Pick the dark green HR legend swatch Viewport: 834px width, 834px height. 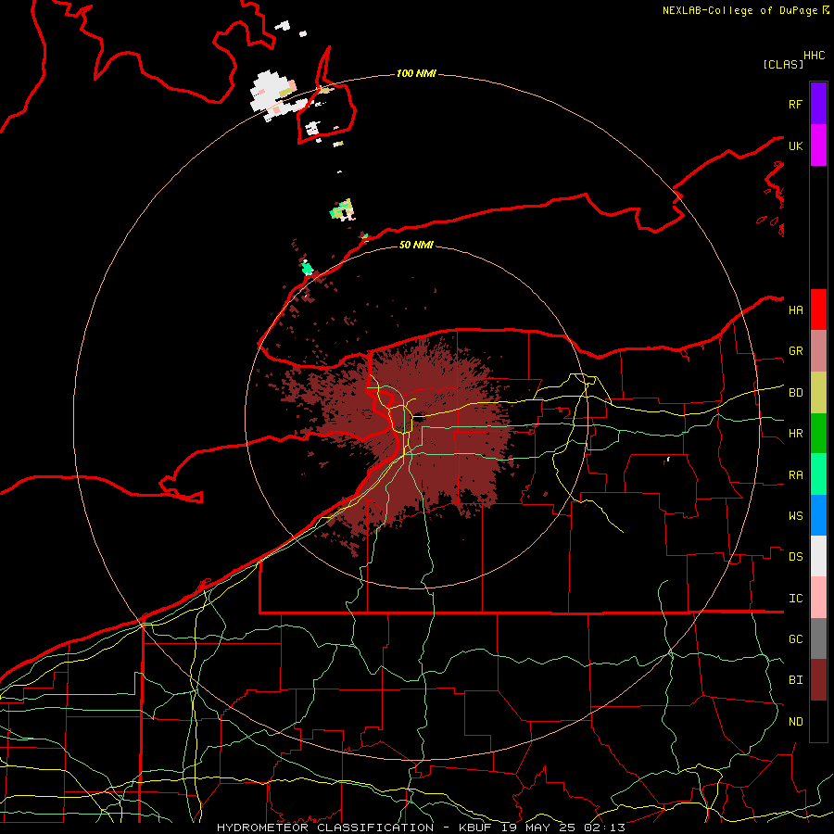coord(818,434)
